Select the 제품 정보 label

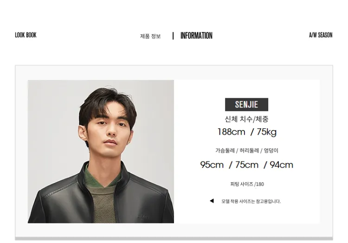pos(150,36)
